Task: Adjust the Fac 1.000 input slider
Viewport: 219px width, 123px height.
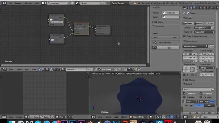Action: click(165, 38)
